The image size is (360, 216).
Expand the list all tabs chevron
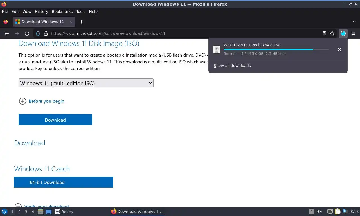354,22
